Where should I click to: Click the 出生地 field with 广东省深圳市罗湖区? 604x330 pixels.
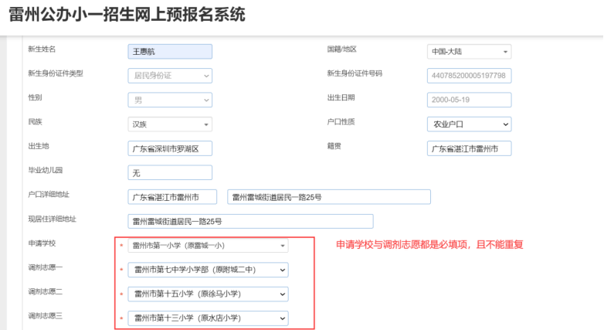[170, 149]
